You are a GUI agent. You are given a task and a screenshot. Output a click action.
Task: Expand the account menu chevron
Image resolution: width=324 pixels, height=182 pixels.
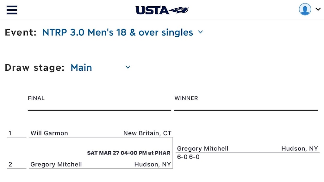point(318,9)
